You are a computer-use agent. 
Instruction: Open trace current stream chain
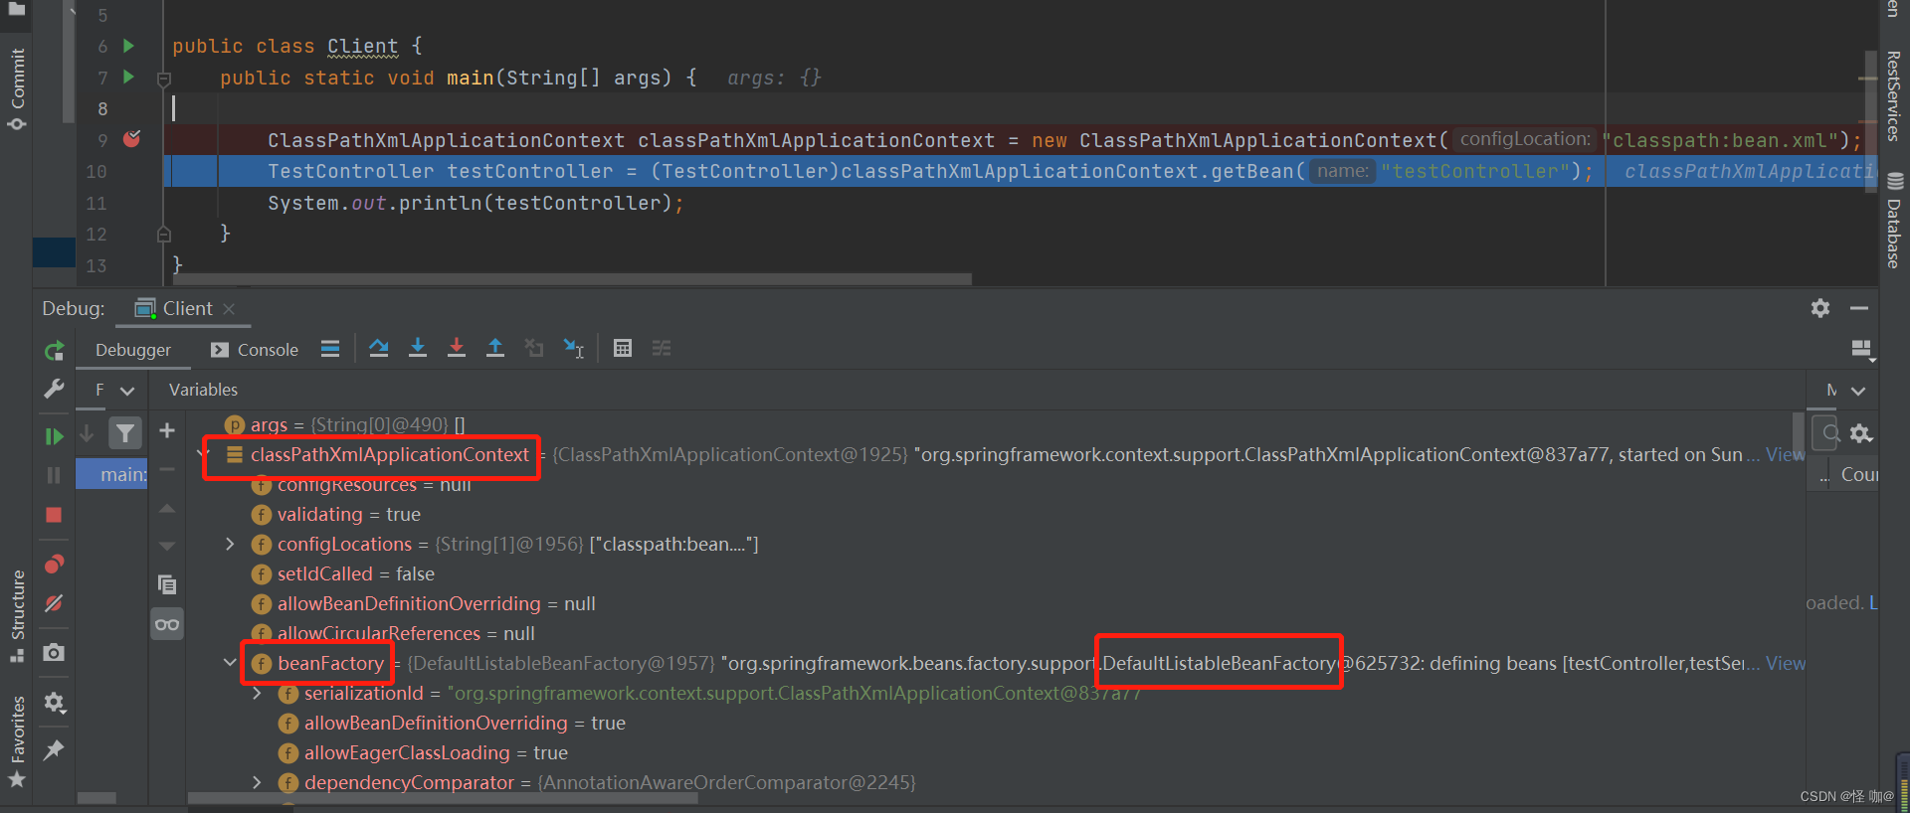[x=662, y=348]
